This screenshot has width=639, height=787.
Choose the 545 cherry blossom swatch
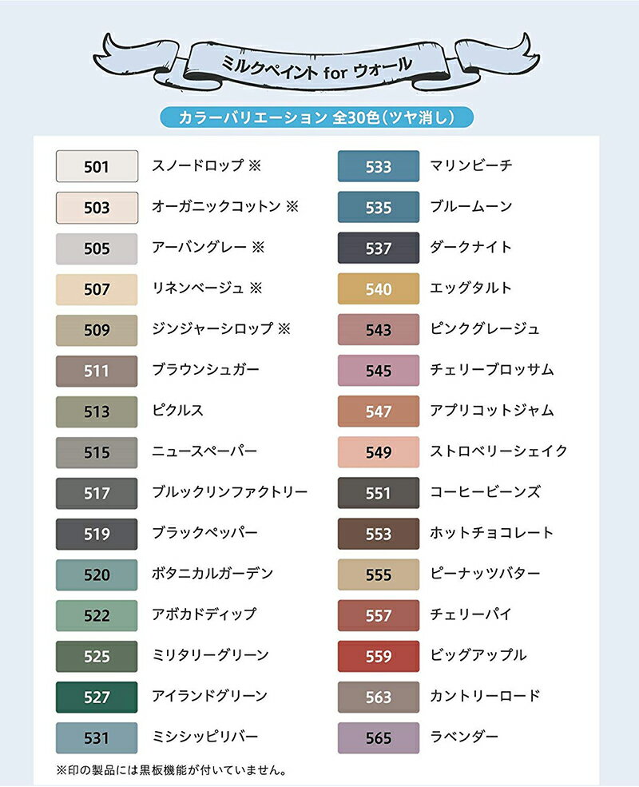pos(378,370)
